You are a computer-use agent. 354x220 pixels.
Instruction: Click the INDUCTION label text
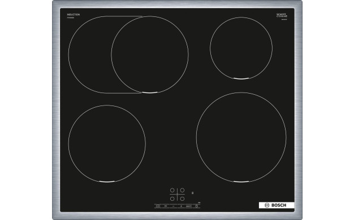(74, 15)
